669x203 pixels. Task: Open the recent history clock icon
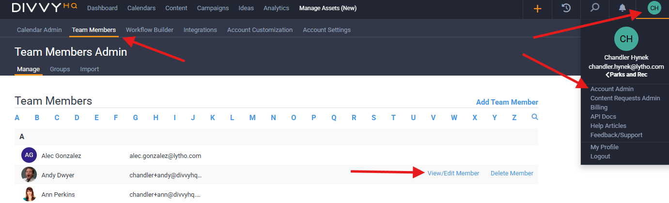click(x=566, y=8)
